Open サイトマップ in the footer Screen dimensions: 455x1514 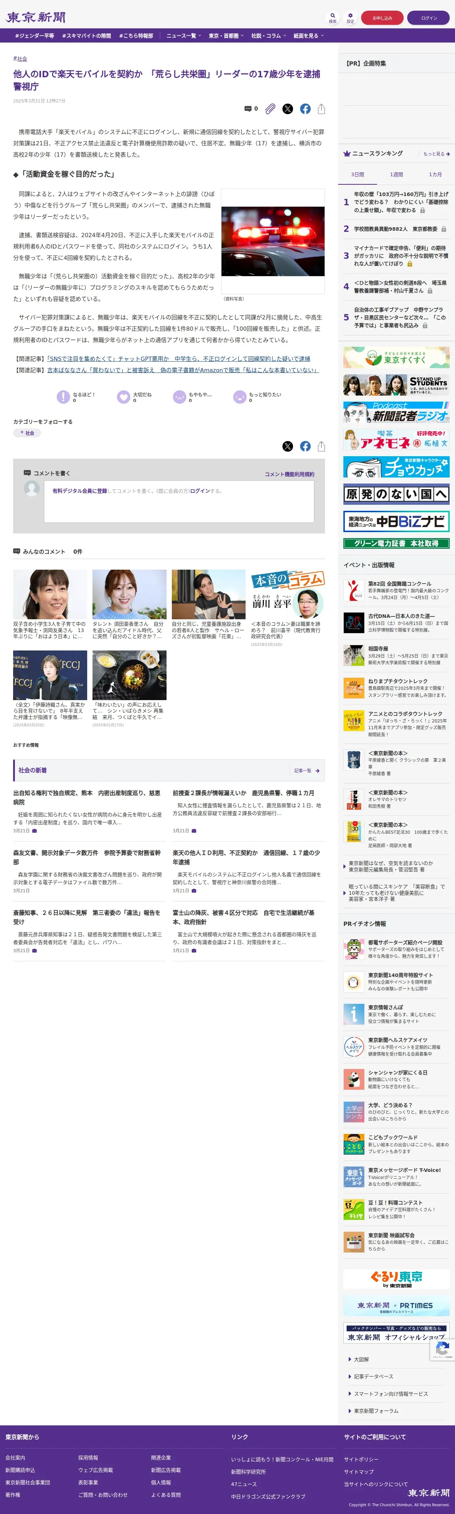pos(359,1472)
